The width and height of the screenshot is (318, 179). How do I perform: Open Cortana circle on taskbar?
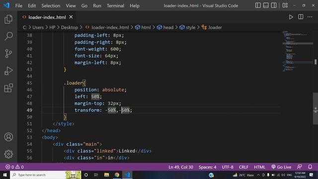(x=86, y=175)
